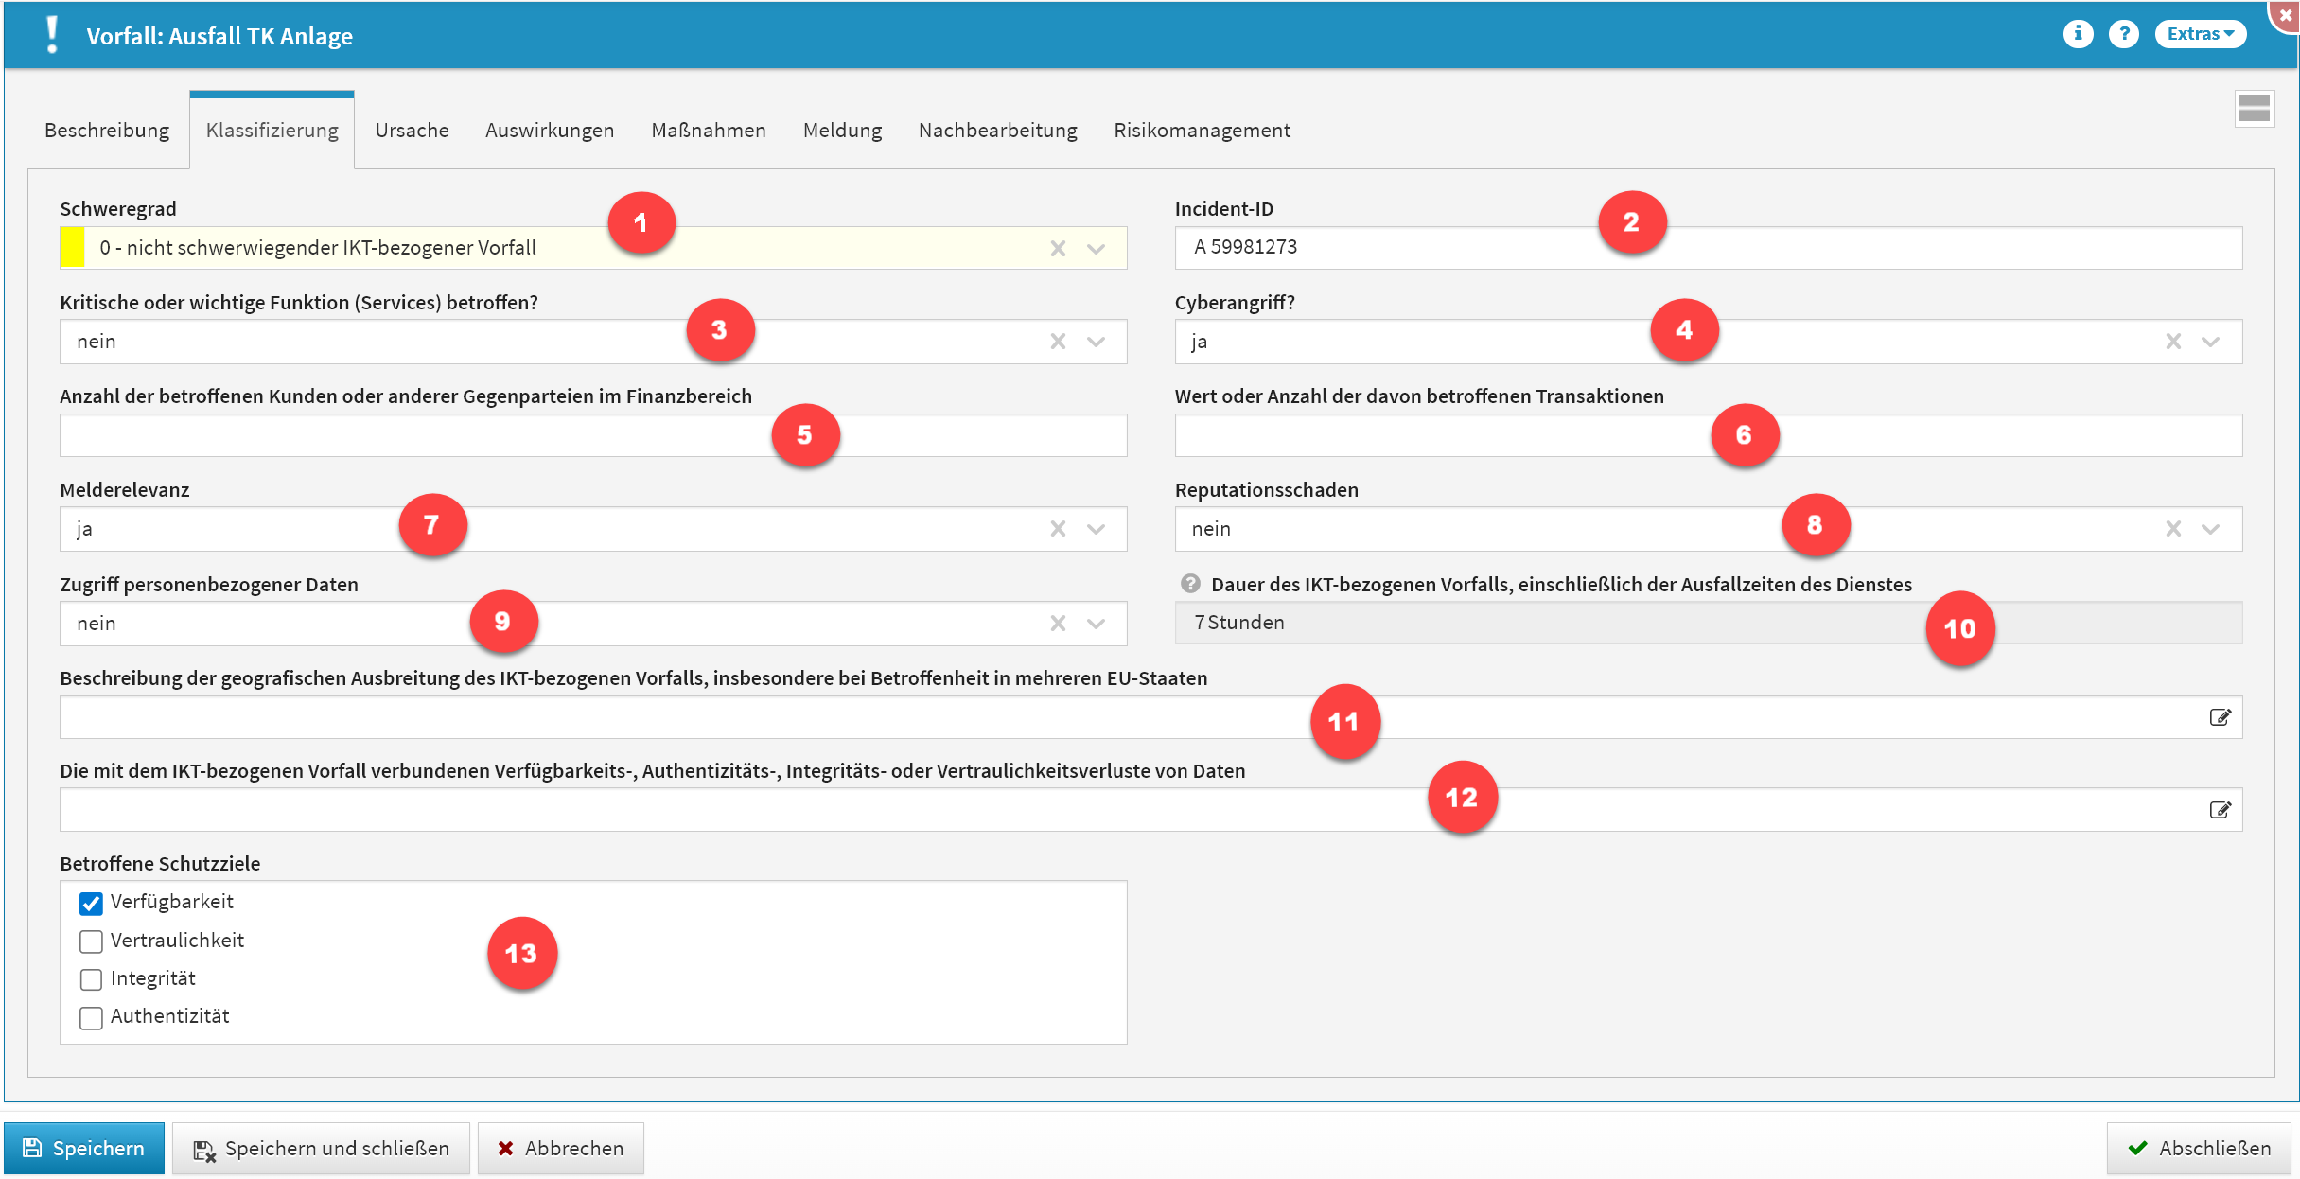The height and width of the screenshot is (1179, 2300).
Task: Check the Integrität checkbox
Action: point(91,979)
